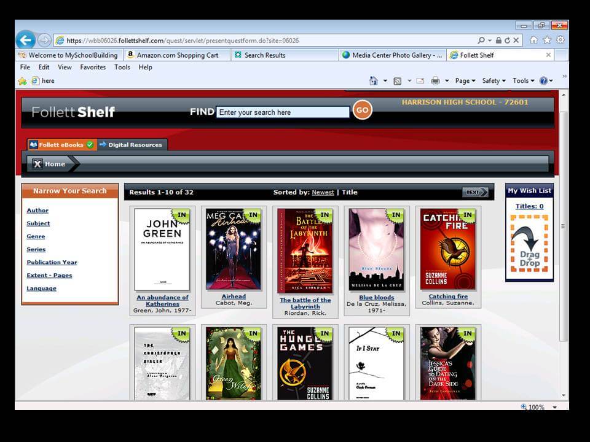Click the Add to Favorites bar star icon
590x442 pixels.
(x=23, y=81)
